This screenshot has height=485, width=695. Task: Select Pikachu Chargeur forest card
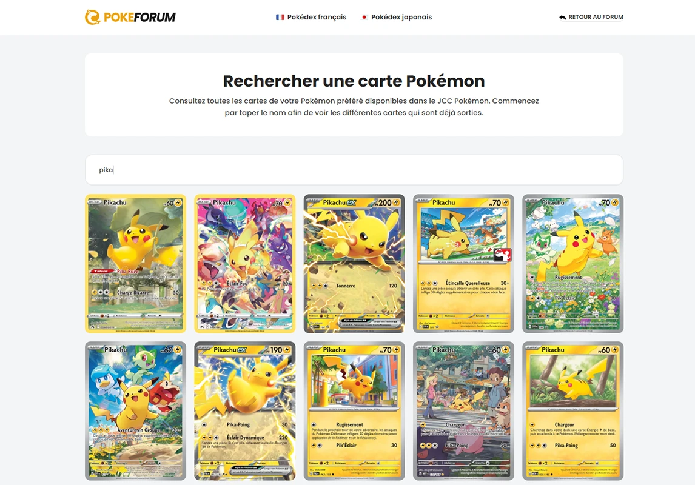click(572, 411)
